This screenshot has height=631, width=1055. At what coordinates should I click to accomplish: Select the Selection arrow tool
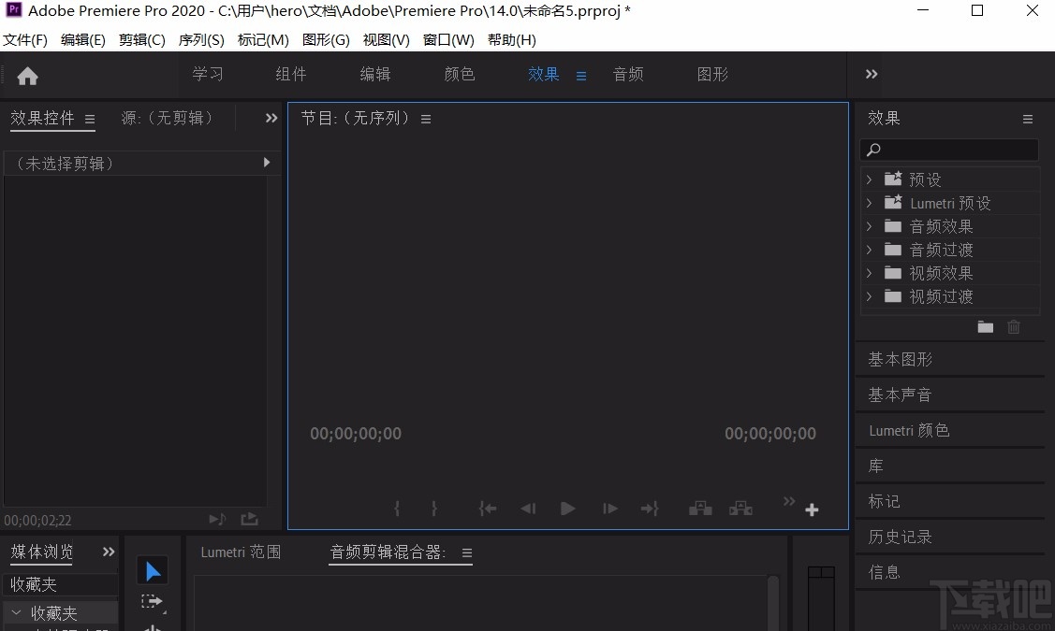[x=153, y=571]
